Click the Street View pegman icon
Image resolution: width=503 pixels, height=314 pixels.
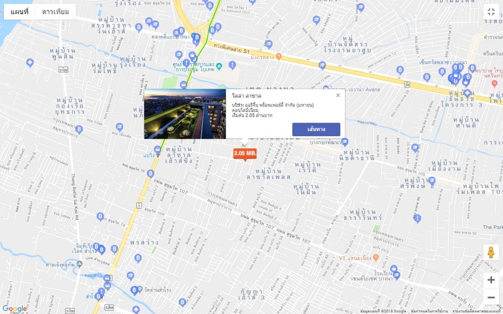[x=491, y=252]
